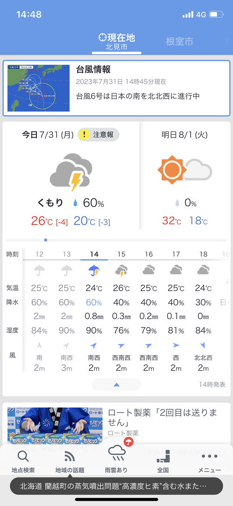This screenshot has height=506, width=233.
Task: Select the 現在地 北見市 tab
Action: pyautogui.click(x=116, y=42)
